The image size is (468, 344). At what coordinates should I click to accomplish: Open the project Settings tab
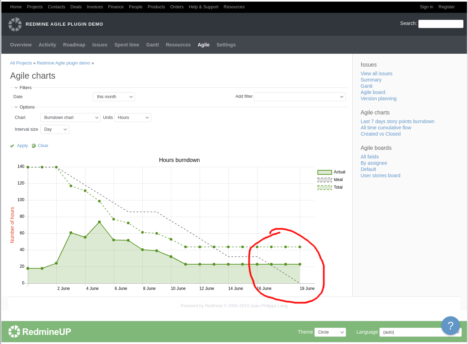226,45
